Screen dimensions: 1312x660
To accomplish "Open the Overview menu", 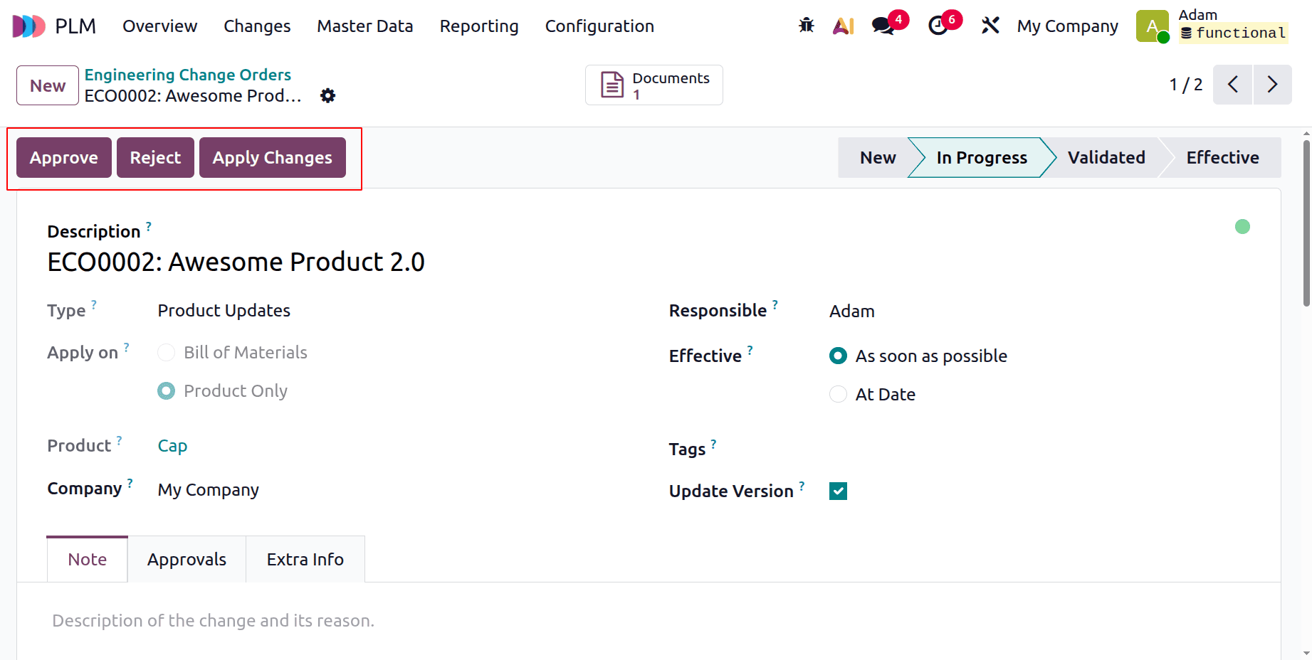I will click(x=159, y=26).
